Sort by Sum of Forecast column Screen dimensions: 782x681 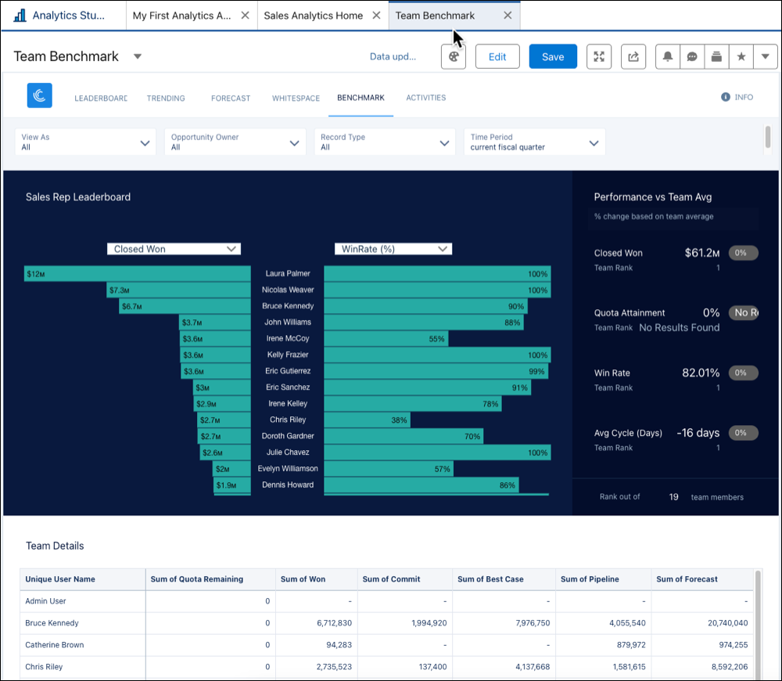pyautogui.click(x=702, y=579)
